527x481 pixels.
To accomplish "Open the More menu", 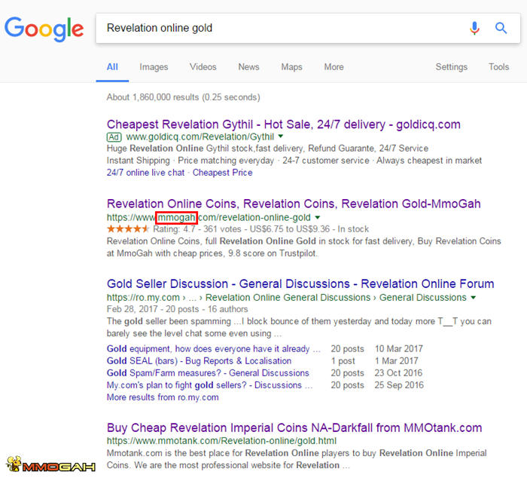I will click(334, 67).
